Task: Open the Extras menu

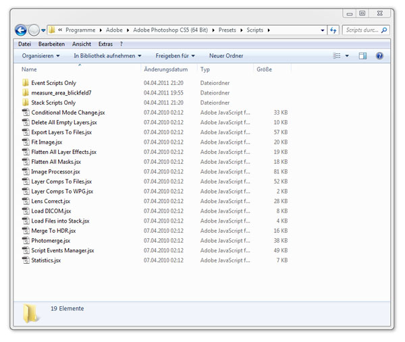Action: point(105,44)
